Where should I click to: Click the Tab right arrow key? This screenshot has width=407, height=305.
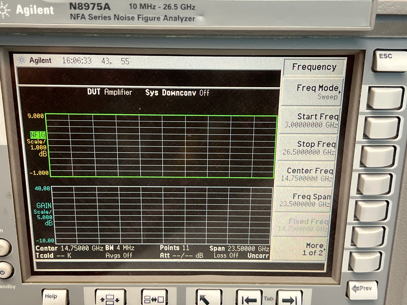pos(289,298)
